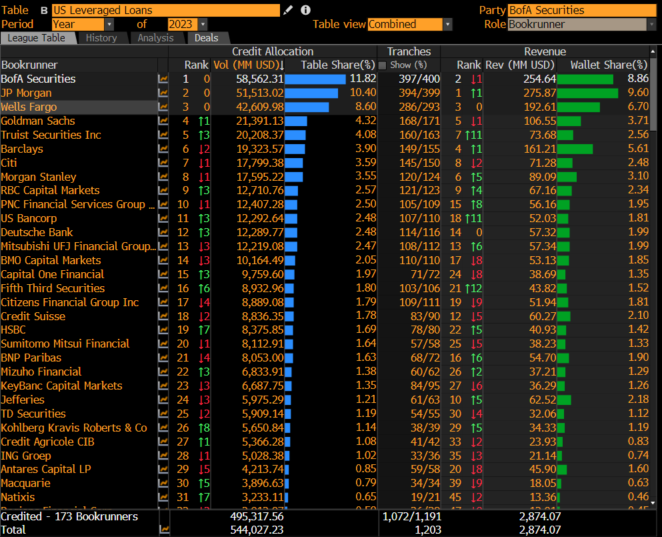This screenshot has height=537, width=662.
Task: Open chart icon for BNP Paribas row
Action: pyautogui.click(x=163, y=358)
